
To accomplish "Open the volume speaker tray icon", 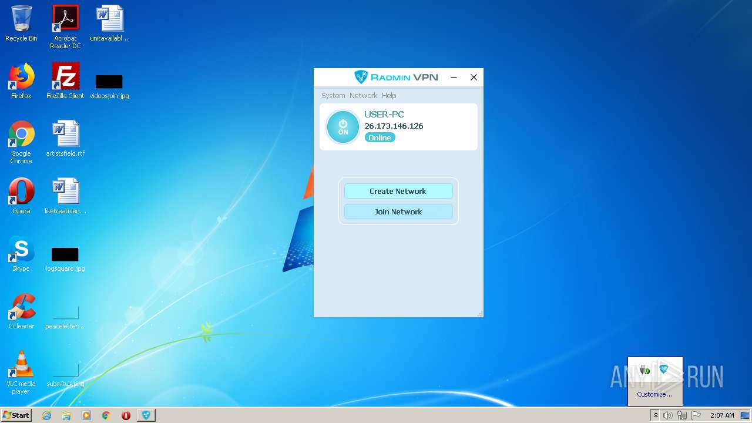I will pyautogui.click(x=668, y=415).
